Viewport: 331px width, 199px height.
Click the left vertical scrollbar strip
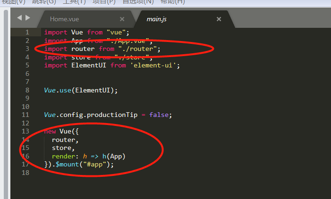click(x=6, y=104)
